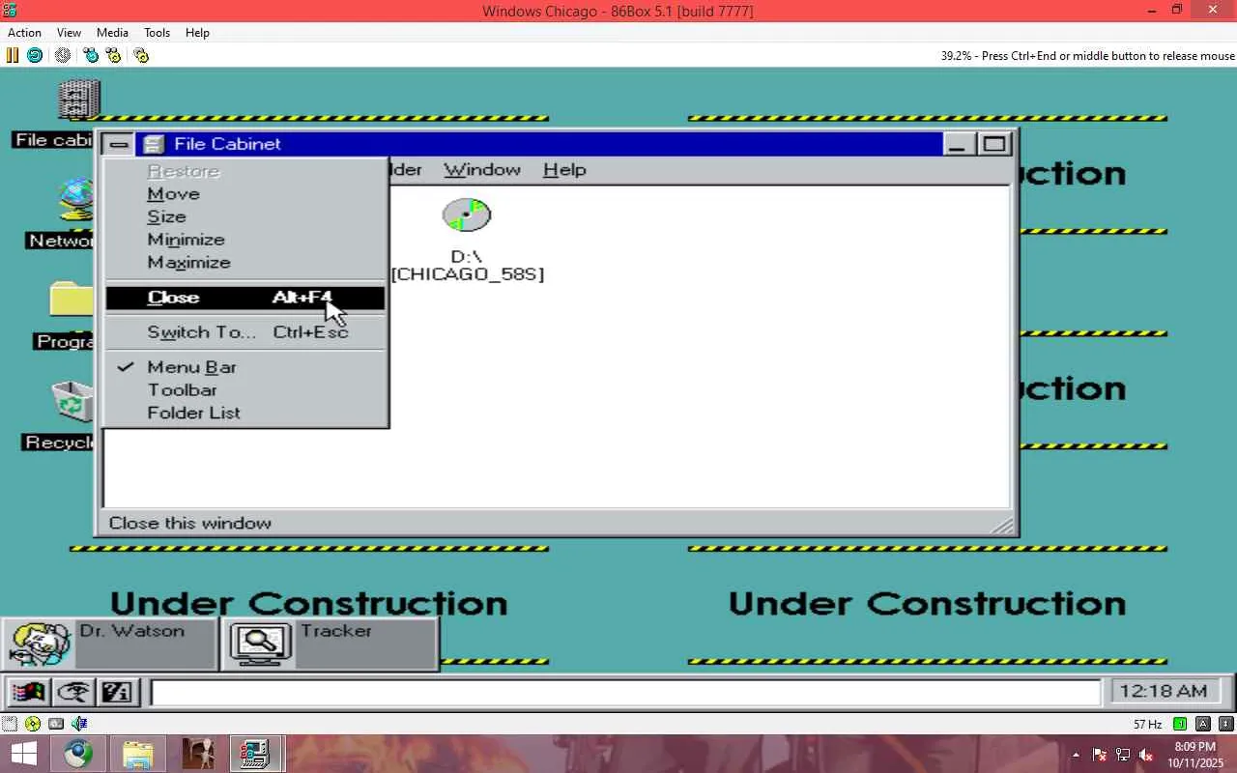Open the 86Box Media menu
The width and height of the screenshot is (1237, 773).
click(112, 32)
